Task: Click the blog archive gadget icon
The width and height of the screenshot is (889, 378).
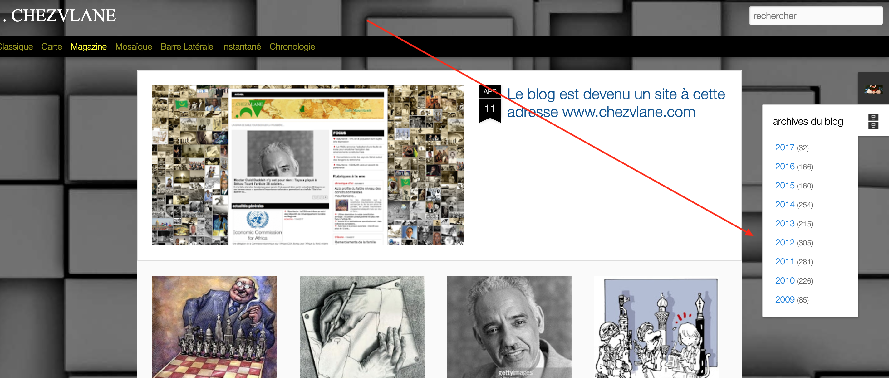Action: tap(873, 121)
